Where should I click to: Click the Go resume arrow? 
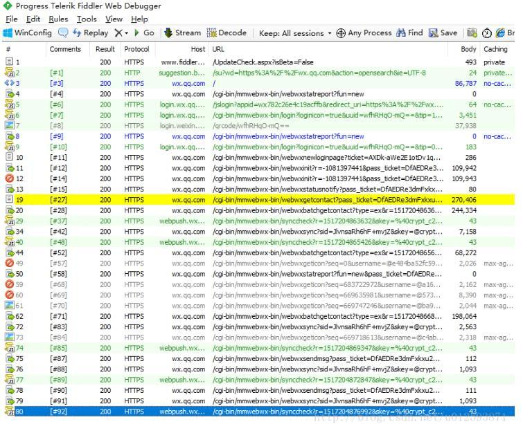pyautogui.click(x=137, y=33)
